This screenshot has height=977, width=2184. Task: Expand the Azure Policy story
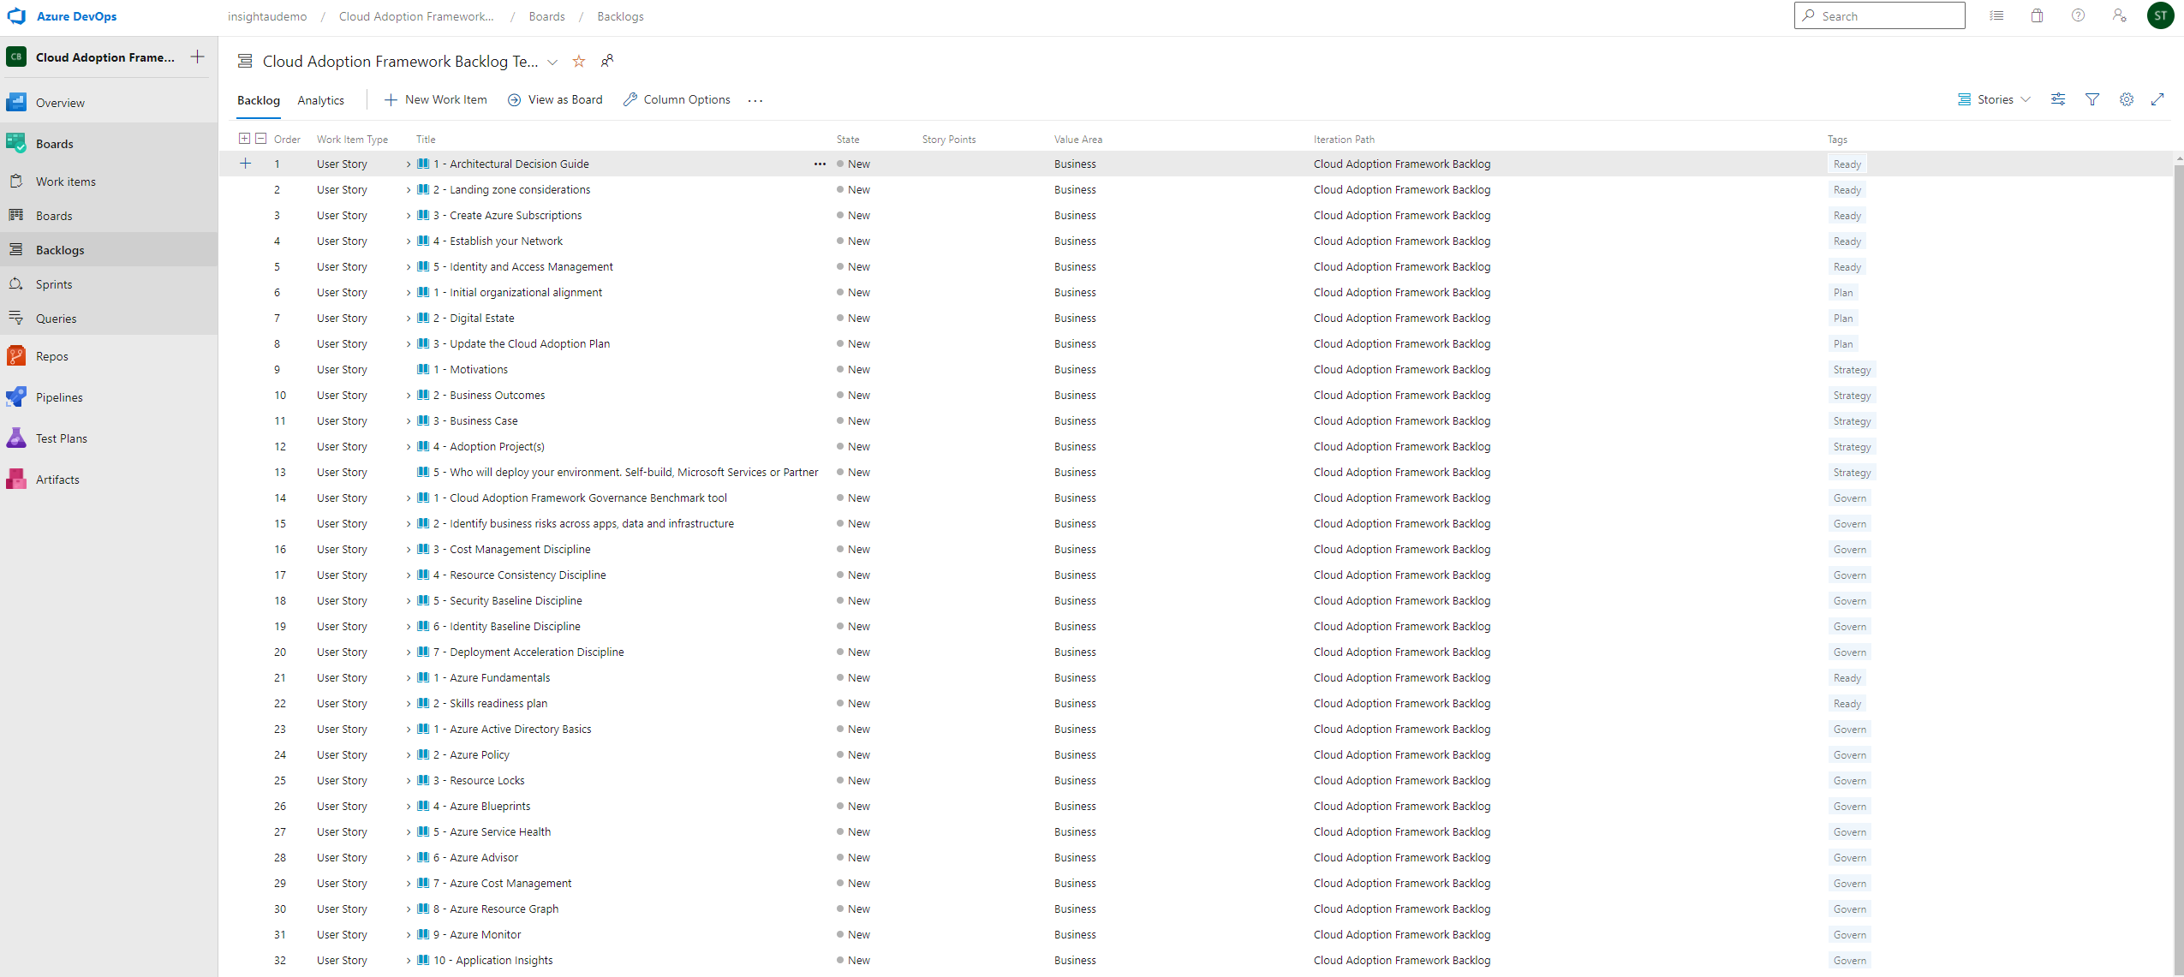tap(409, 755)
